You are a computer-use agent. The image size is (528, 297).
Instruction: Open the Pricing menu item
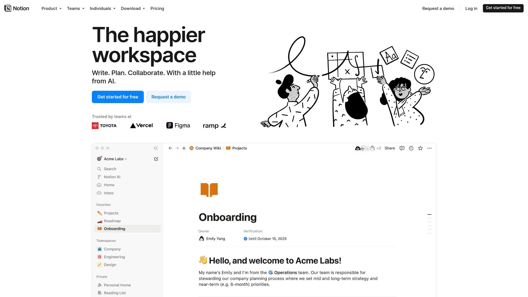tap(157, 9)
